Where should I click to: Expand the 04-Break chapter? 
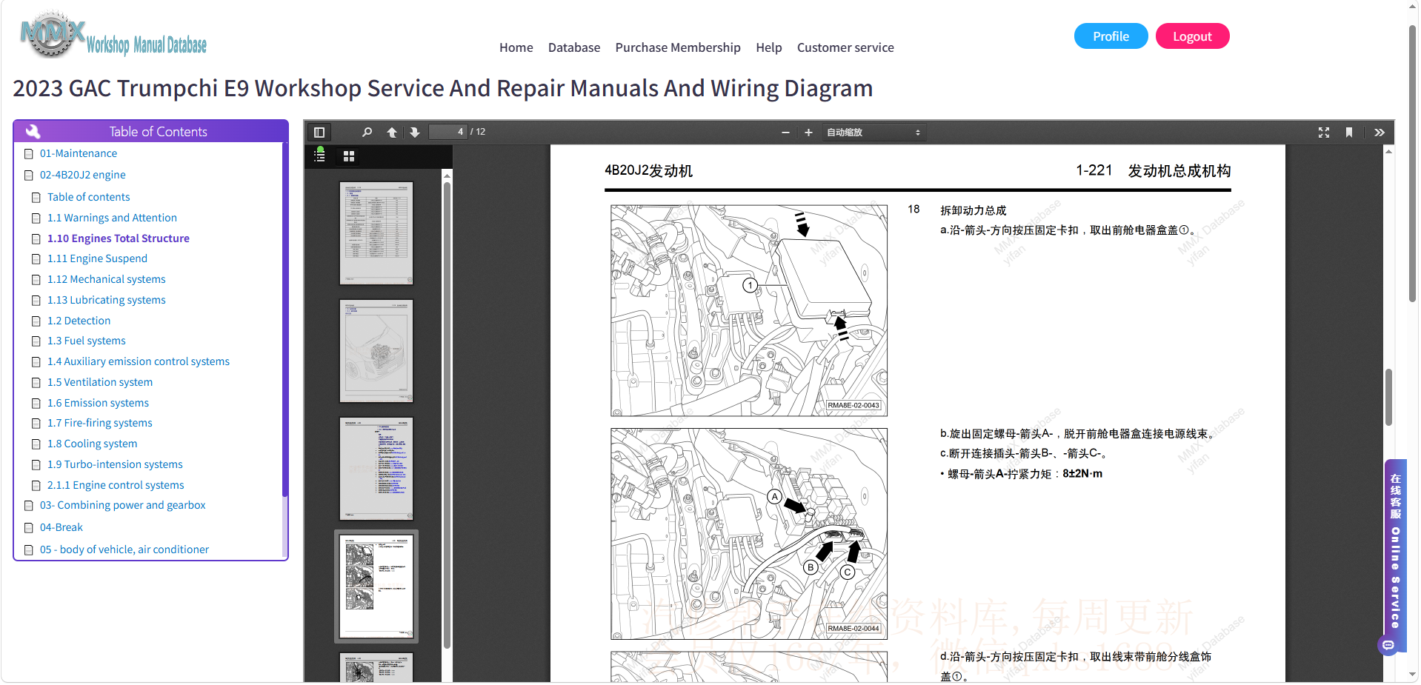tap(61, 527)
